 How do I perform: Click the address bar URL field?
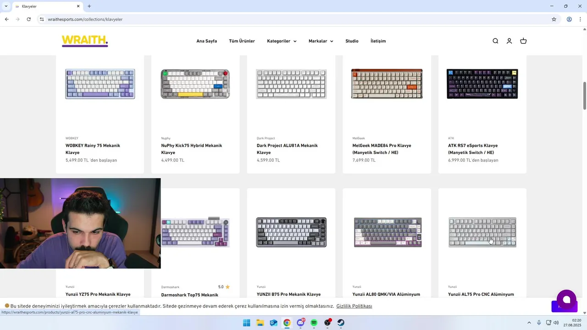coord(293,19)
